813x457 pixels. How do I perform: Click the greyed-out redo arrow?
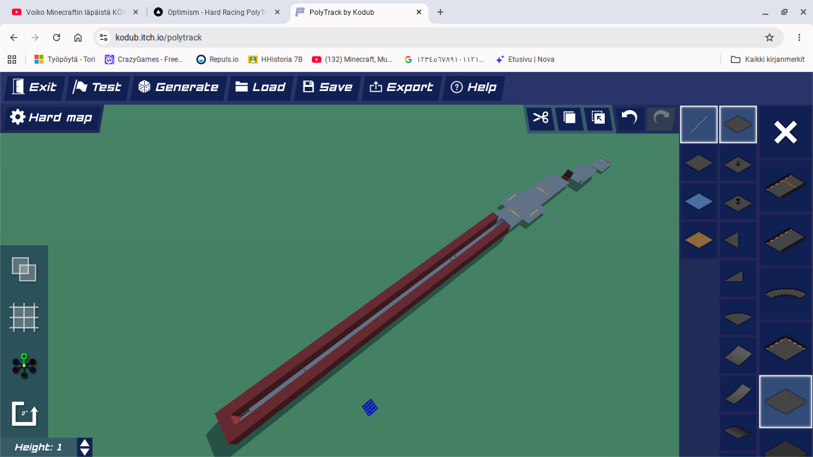(x=661, y=118)
